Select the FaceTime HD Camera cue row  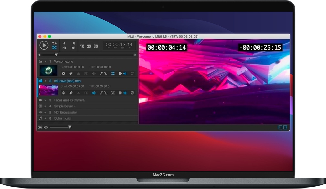(x=88, y=100)
